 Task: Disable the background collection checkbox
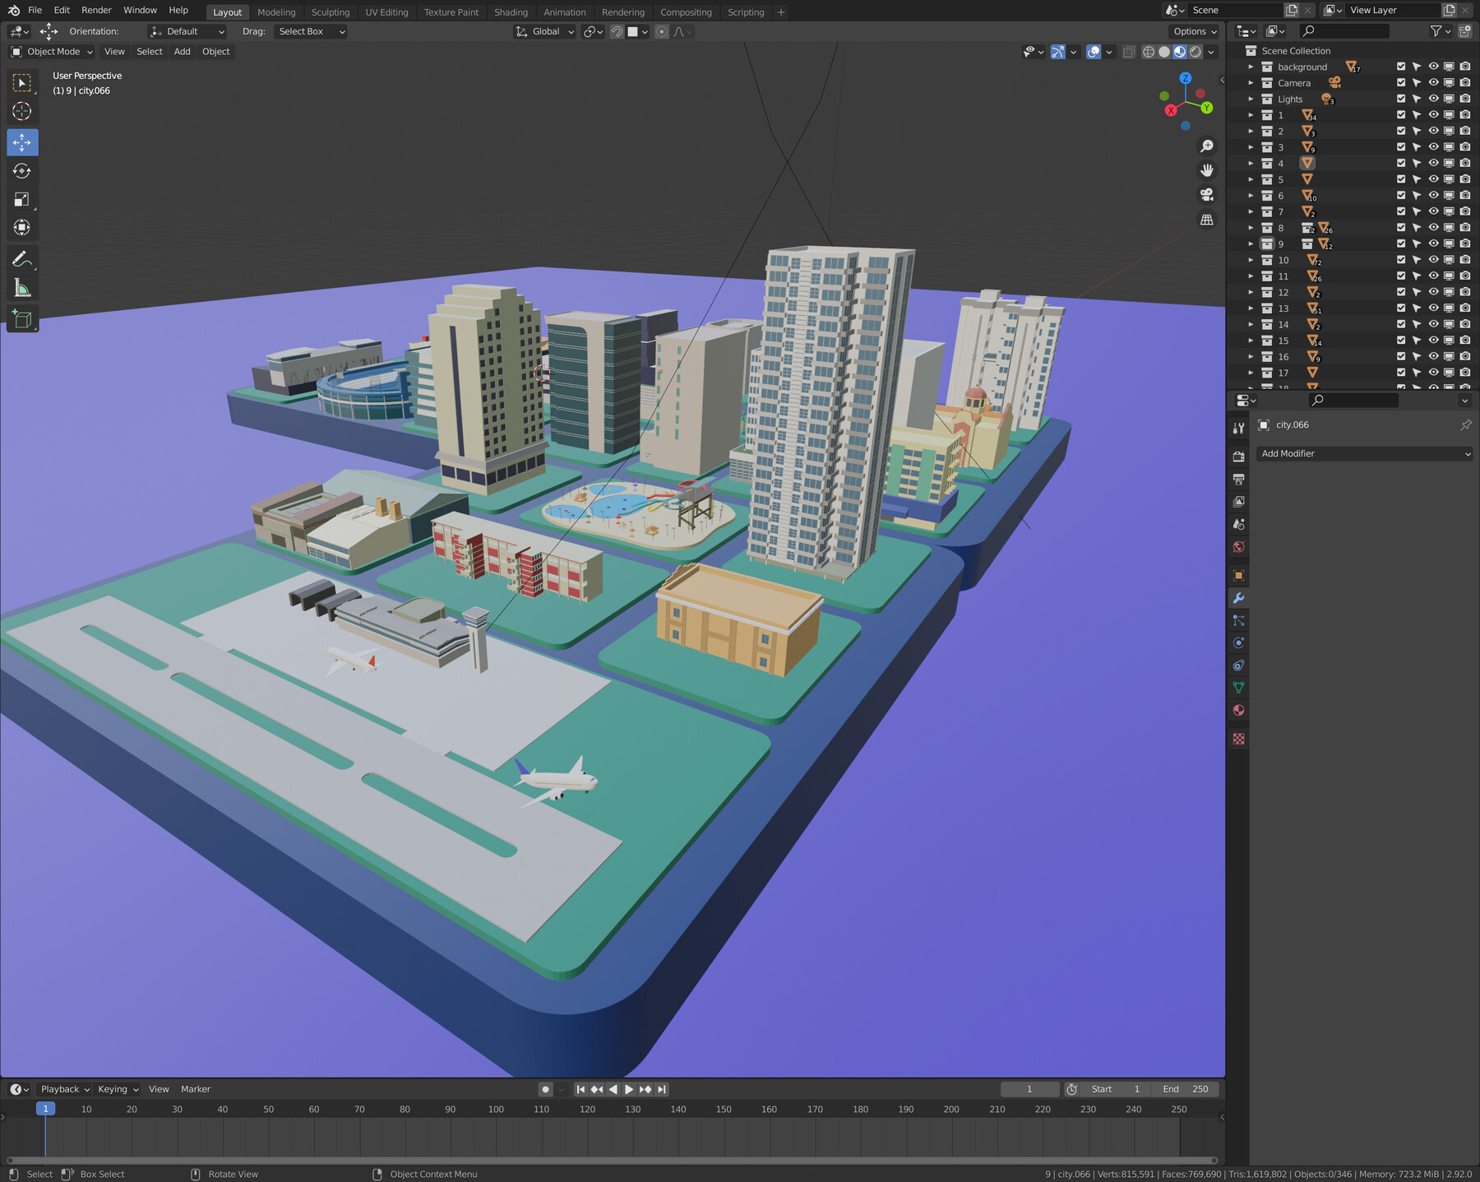1400,67
